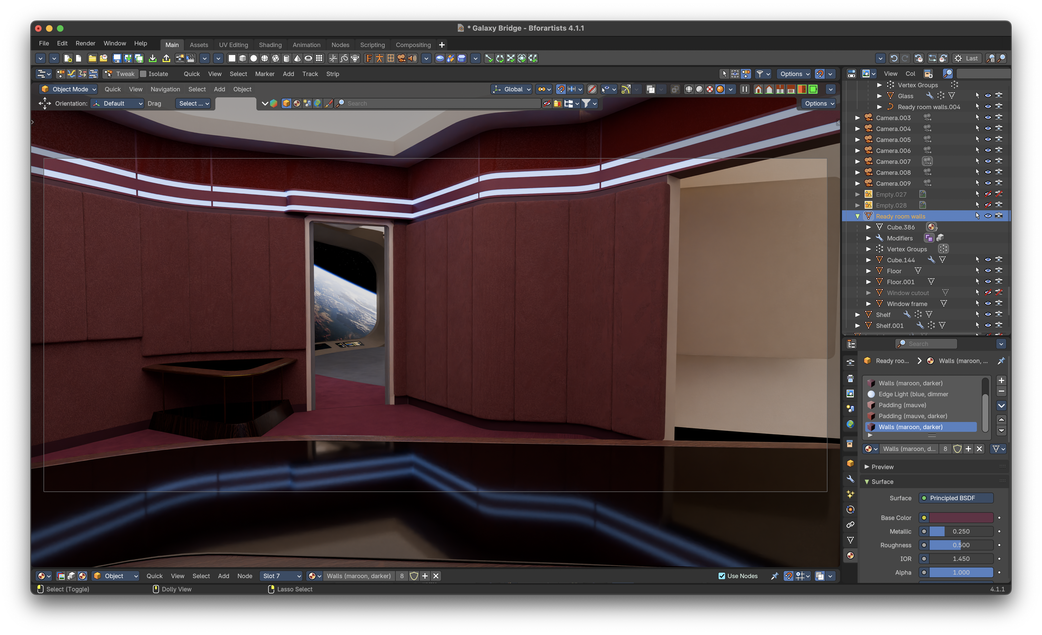Open the Particles tab in Properties
The image size is (1042, 635).
850,494
